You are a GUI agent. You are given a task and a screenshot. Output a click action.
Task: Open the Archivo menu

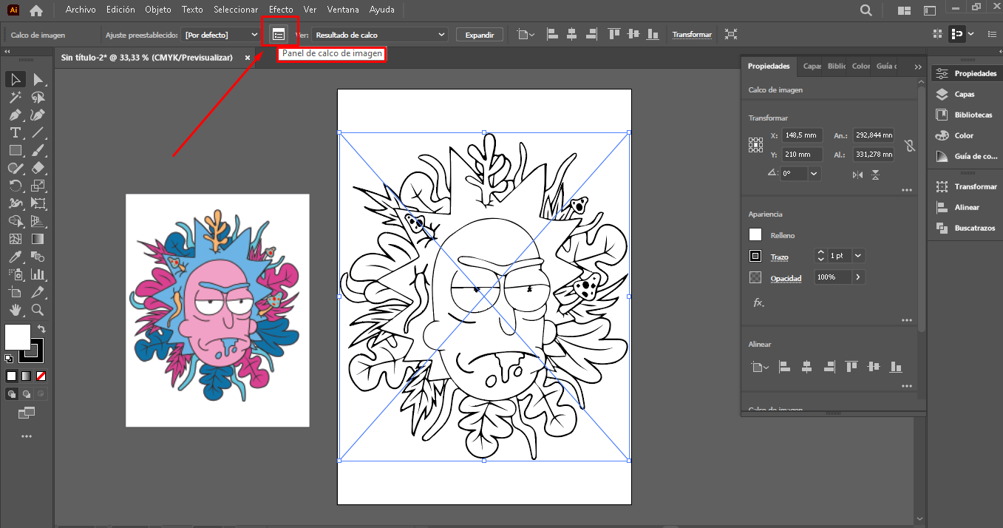[81, 10]
